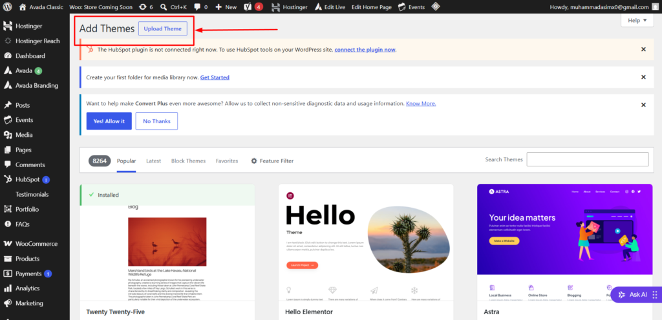The height and width of the screenshot is (320, 662).
Task: Click the No Thanks button
Action: click(156, 121)
